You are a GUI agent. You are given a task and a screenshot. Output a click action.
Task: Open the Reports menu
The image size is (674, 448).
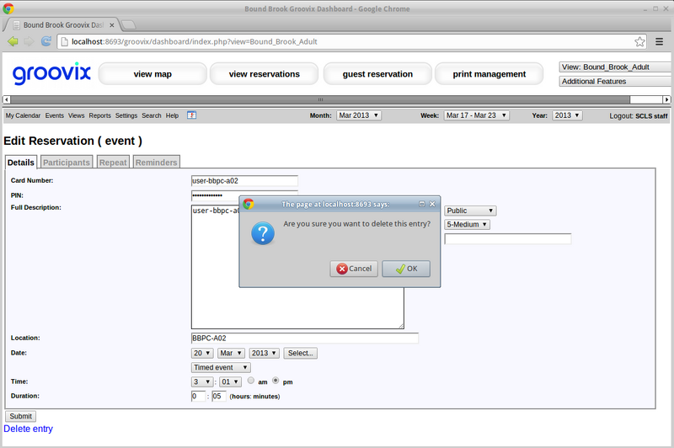(99, 115)
